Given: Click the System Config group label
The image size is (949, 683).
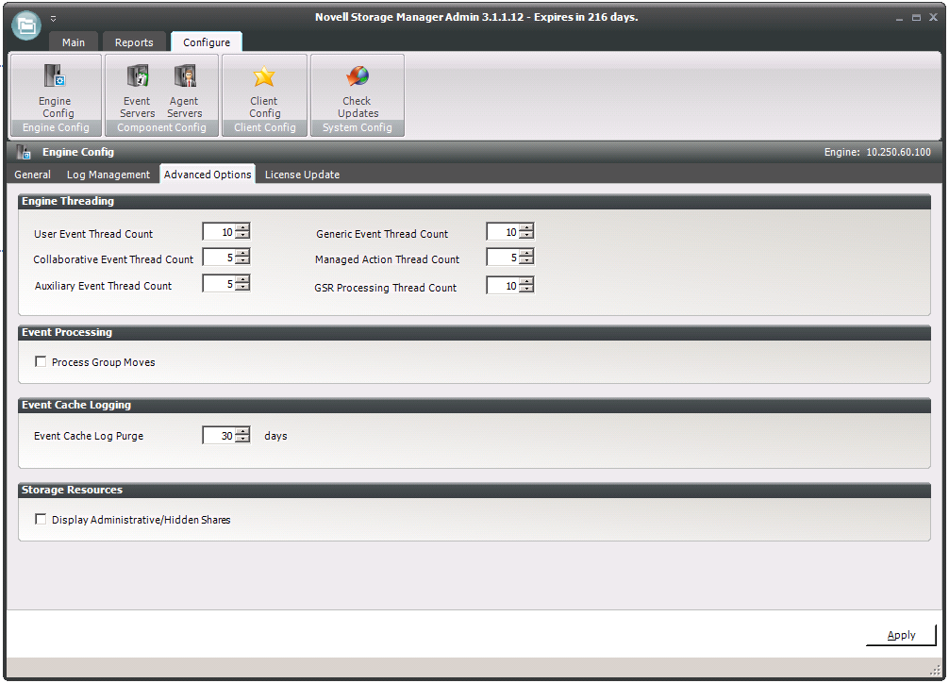Looking at the screenshot, I should (x=358, y=127).
